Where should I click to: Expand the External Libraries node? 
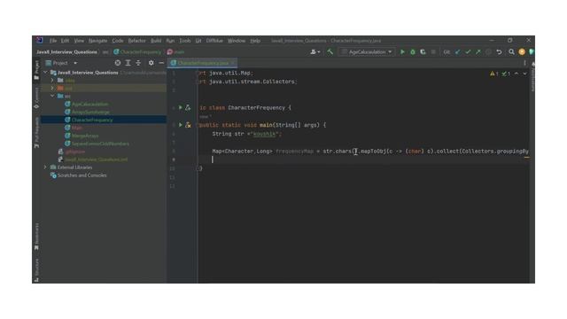pos(45,167)
